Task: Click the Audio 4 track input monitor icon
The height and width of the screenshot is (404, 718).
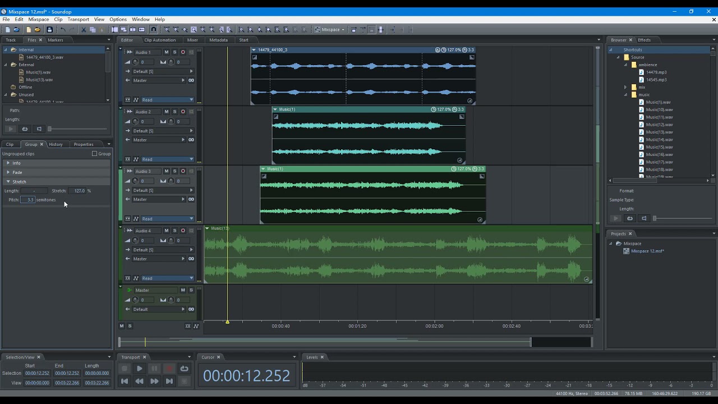Action: tap(191, 231)
